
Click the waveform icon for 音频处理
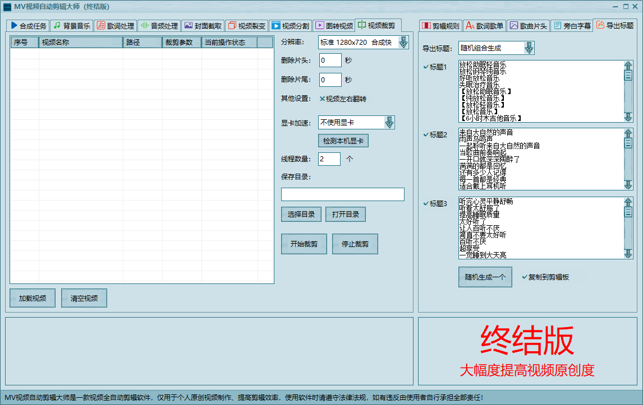[144, 26]
